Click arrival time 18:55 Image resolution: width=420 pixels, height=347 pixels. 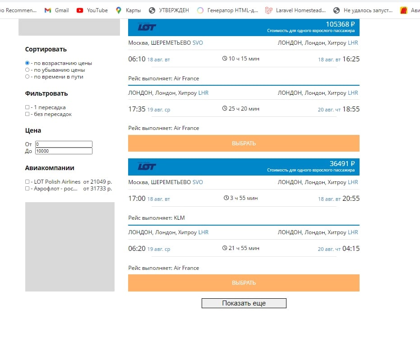[351, 109]
